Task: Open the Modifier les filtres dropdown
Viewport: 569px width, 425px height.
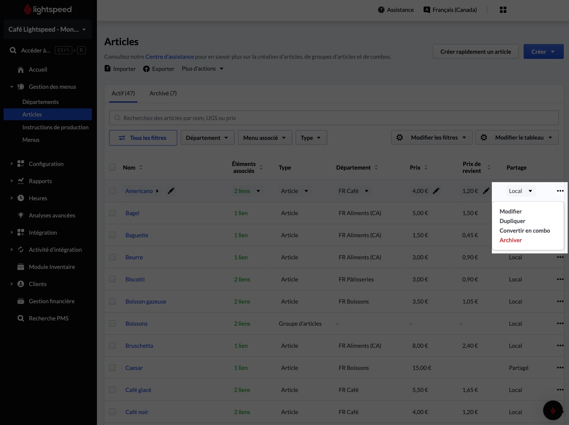Action: coord(432,137)
